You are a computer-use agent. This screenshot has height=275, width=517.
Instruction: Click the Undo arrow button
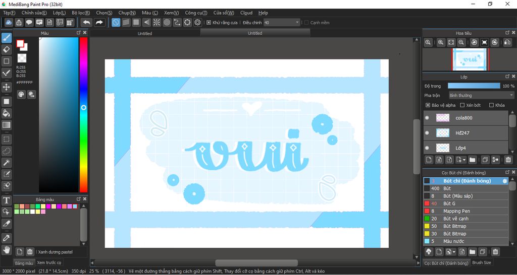[87, 22]
